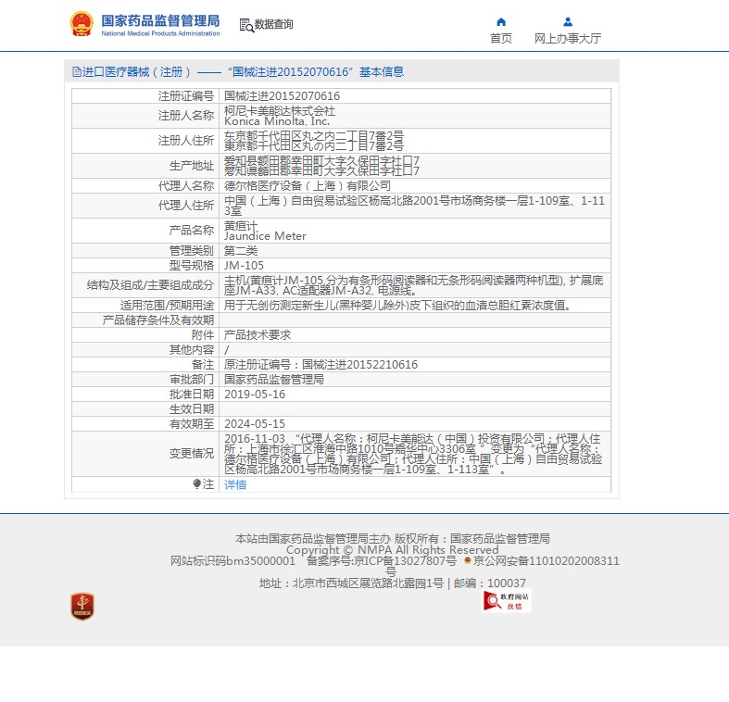This screenshot has height=702, width=729.
Task: Select approval date 2019-05-16
Action: [255, 395]
